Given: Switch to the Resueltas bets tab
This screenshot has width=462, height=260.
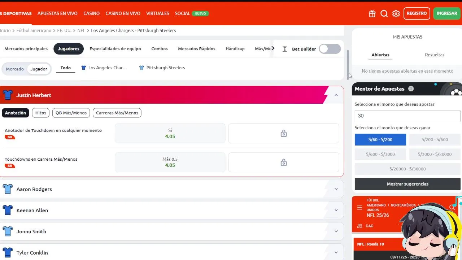Looking at the screenshot, I should click(x=435, y=55).
